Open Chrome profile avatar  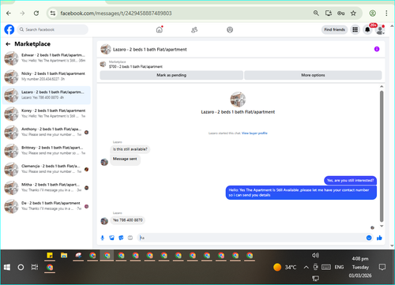pos(372,13)
